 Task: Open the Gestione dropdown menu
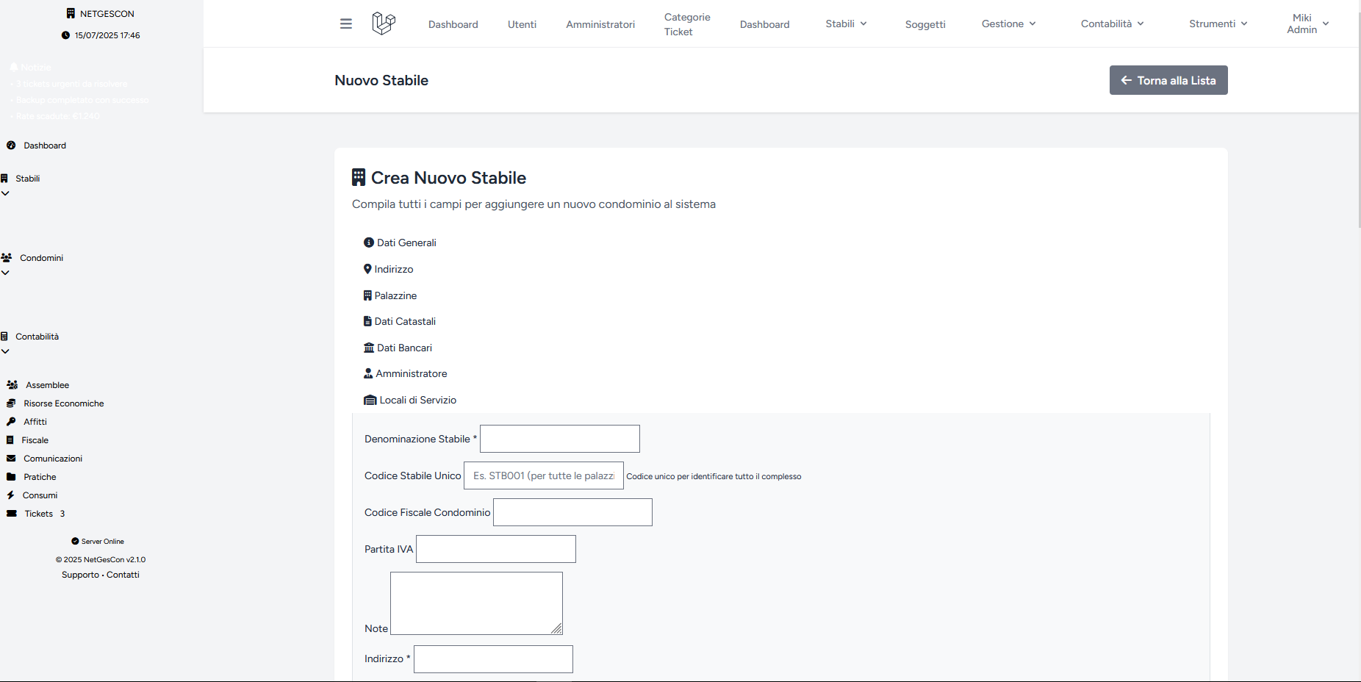click(x=1009, y=24)
